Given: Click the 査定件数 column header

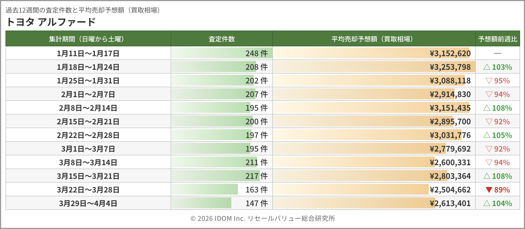Looking at the screenshot, I should click(221, 39).
